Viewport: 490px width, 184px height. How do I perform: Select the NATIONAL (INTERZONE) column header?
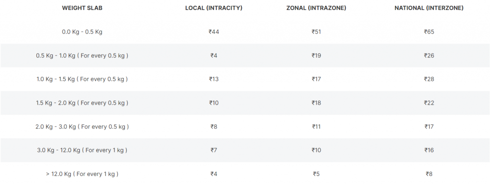pos(429,8)
